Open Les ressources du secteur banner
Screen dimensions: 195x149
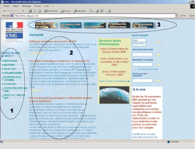pos(143,25)
